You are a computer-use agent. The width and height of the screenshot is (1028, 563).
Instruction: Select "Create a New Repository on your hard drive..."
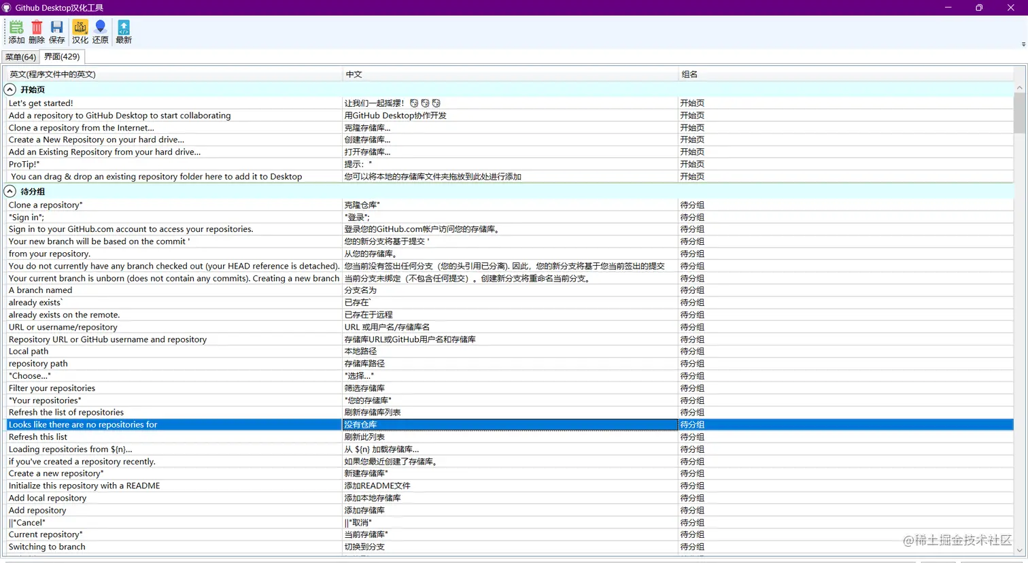pyautogui.click(x=510, y=139)
